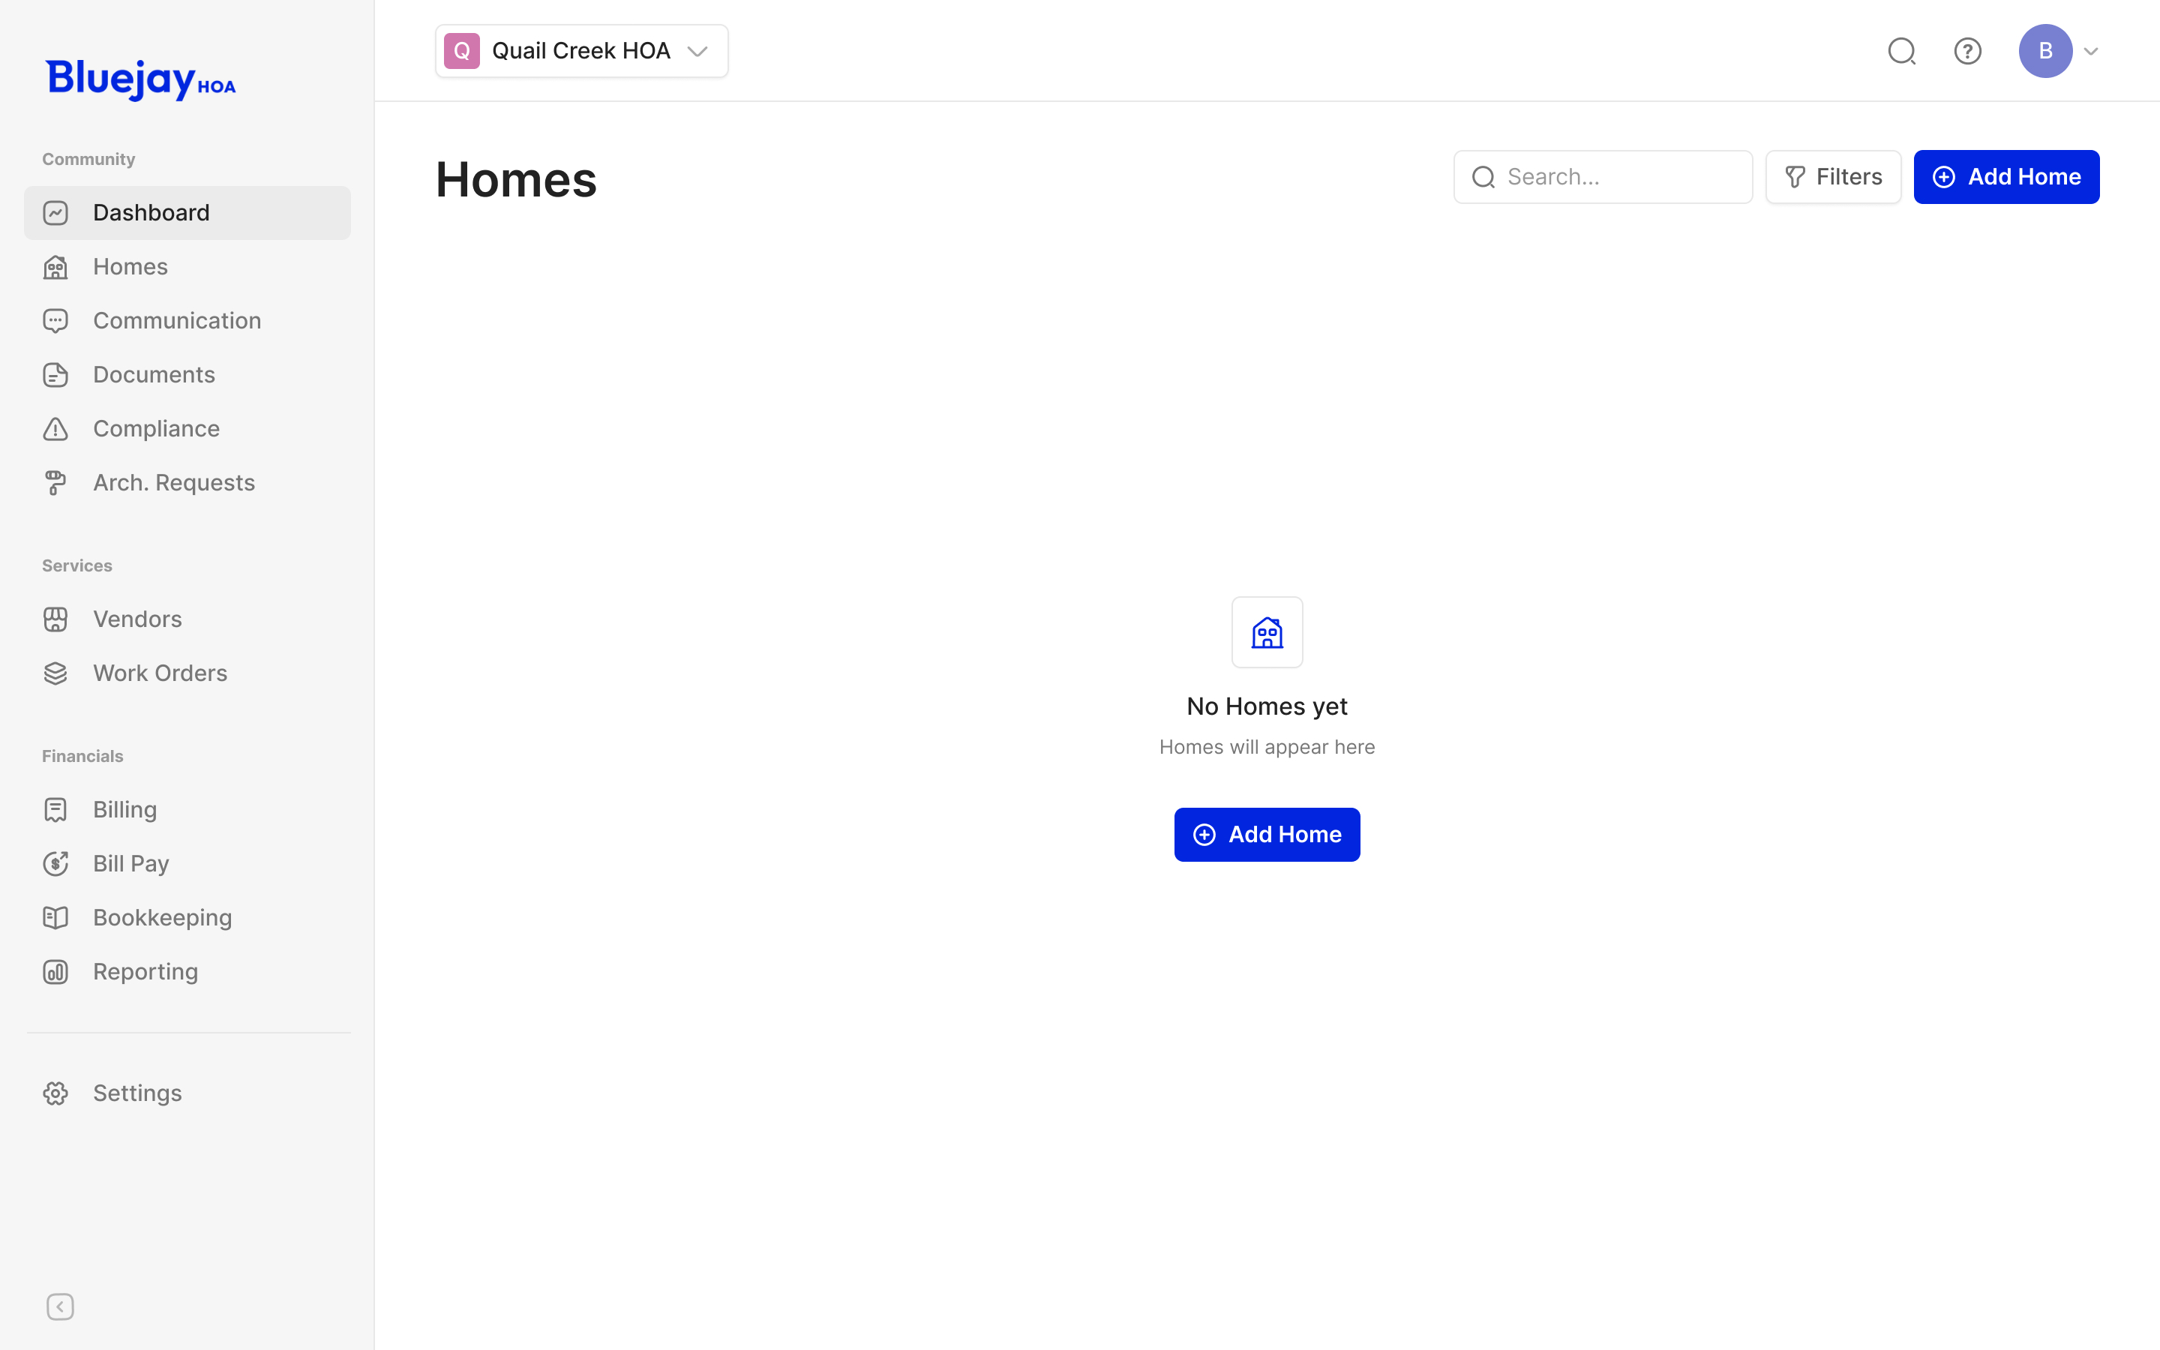Navigate to Bookkeeping
Screen dimensions: 2160x1350
(163, 918)
